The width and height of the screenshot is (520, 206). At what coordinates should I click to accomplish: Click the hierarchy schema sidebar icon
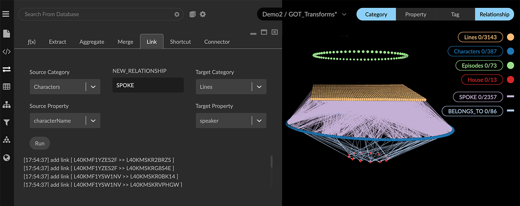(6, 105)
